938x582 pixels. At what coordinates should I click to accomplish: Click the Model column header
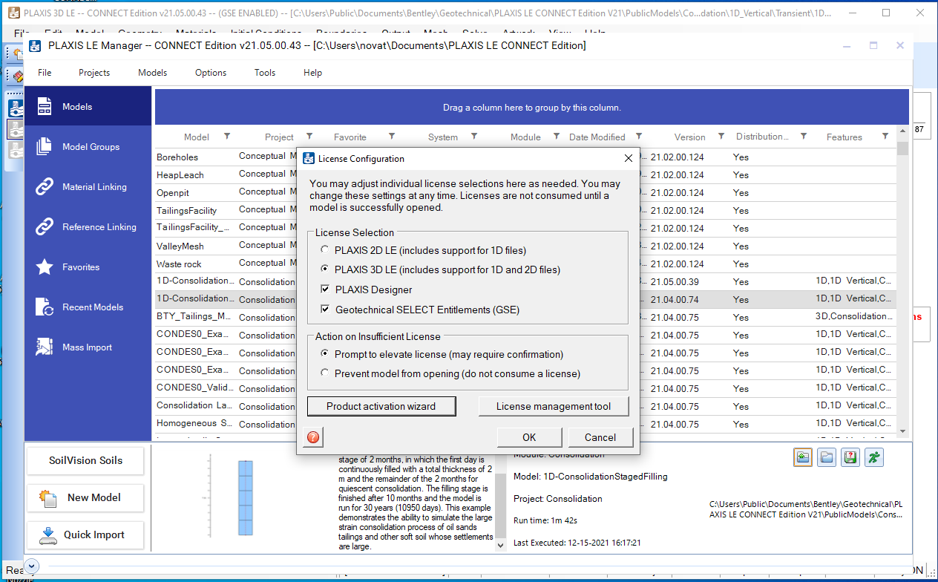coord(197,137)
